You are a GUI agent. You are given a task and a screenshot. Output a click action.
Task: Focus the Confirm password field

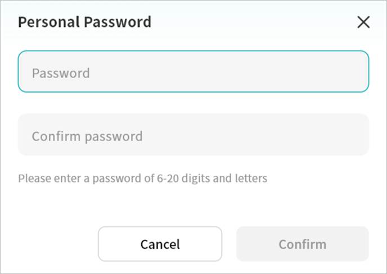point(193,135)
